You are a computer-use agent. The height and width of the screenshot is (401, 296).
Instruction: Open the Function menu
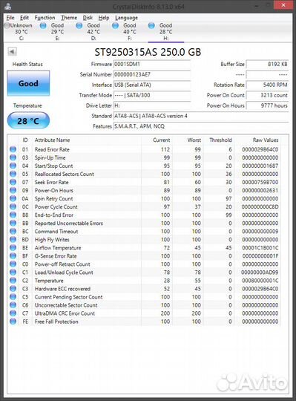[45, 18]
